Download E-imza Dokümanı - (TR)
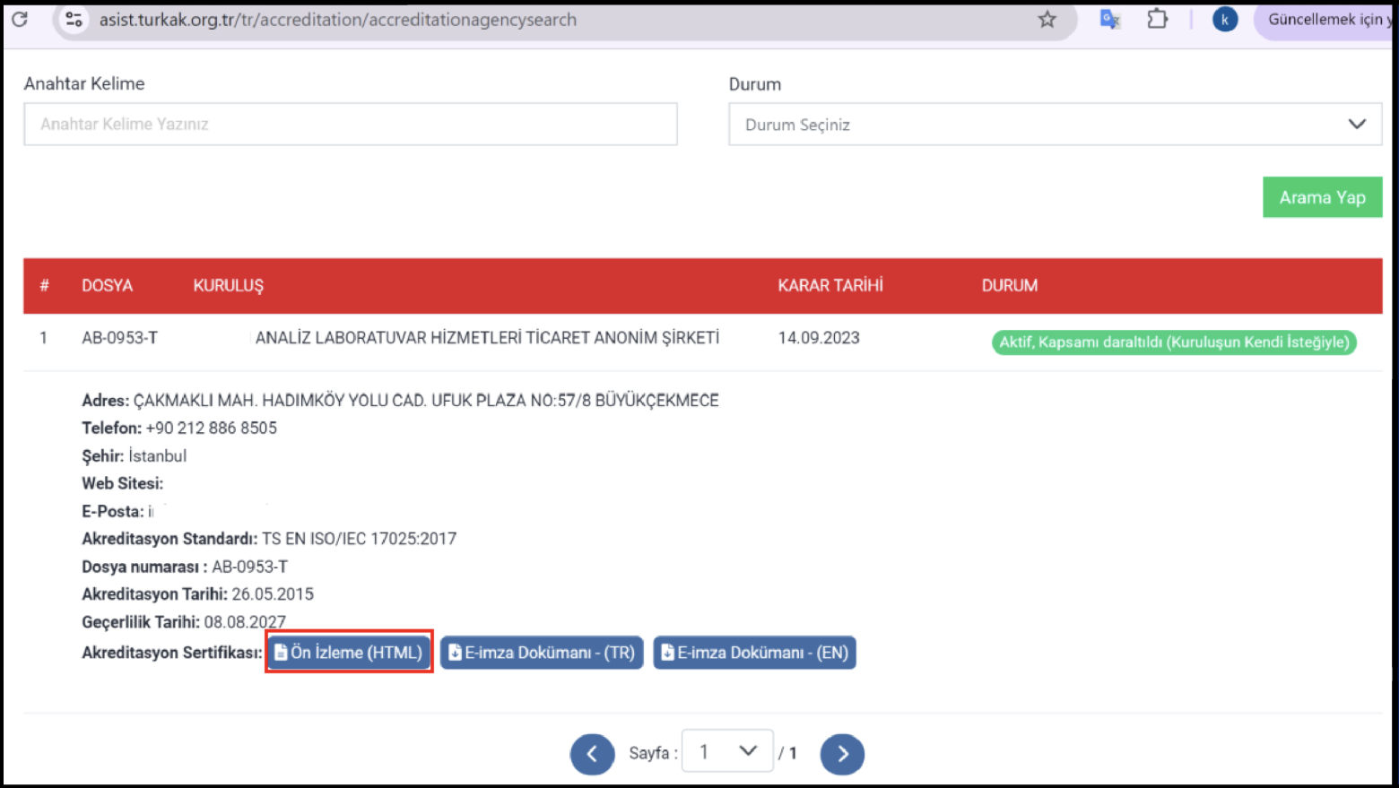1399x788 pixels. point(542,652)
